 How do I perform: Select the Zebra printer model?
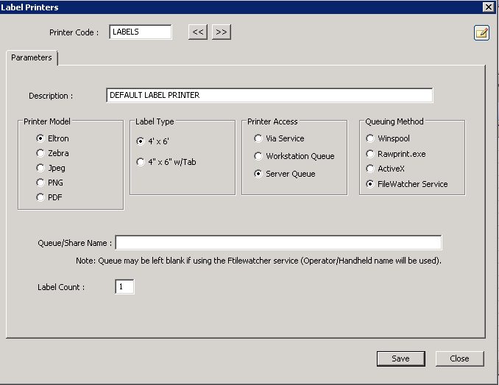tap(40, 153)
